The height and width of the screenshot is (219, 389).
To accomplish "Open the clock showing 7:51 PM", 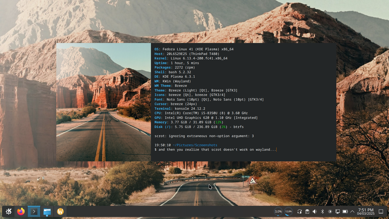I will (366, 211).
